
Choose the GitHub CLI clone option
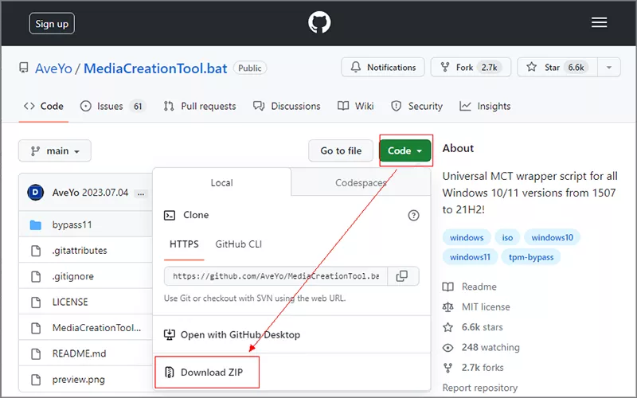coord(238,244)
